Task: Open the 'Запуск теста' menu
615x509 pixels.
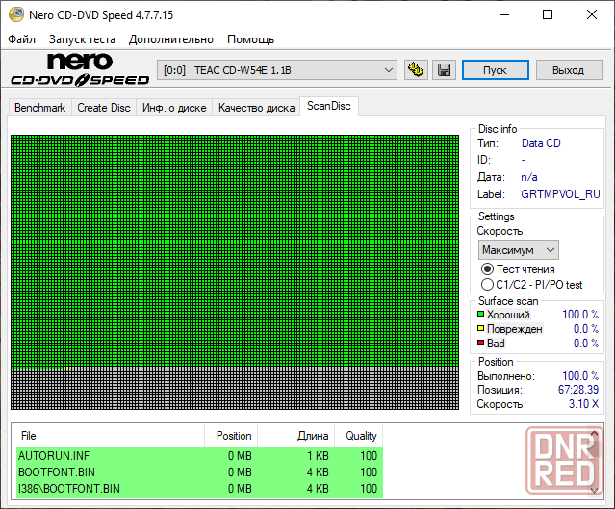Action: click(x=82, y=39)
